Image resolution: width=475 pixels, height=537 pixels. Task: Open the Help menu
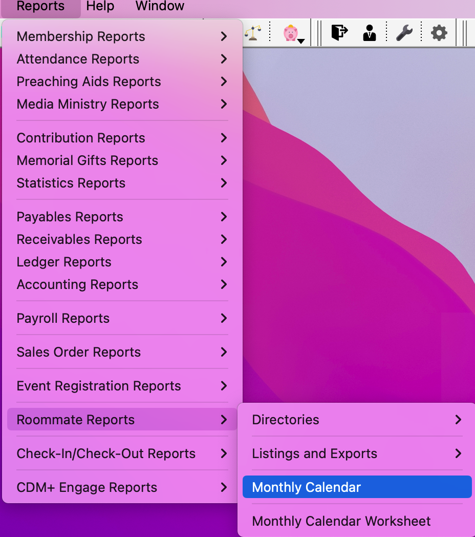point(100,7)
